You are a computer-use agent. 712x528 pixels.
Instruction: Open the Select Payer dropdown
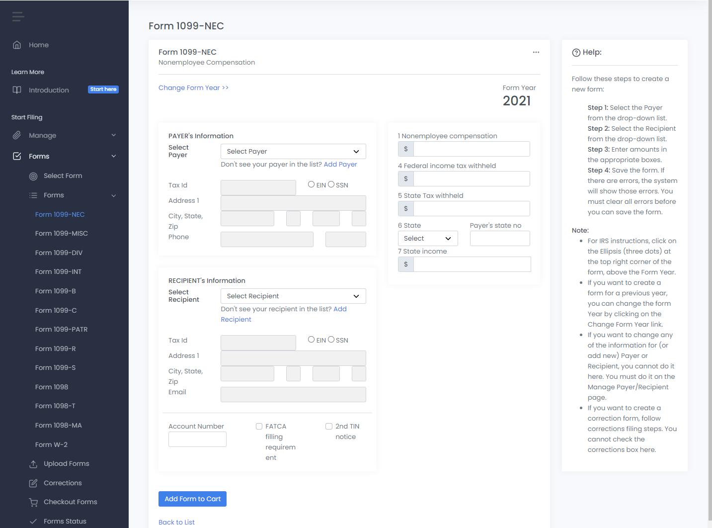click(x=293, y=152)
